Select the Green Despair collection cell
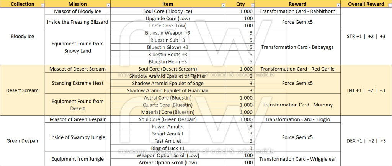 (x=23, y=141)
